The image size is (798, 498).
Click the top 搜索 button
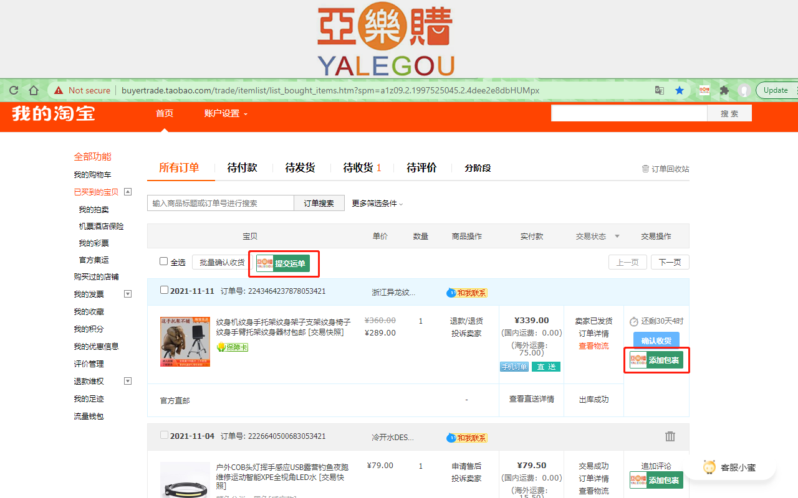[729, 113]
